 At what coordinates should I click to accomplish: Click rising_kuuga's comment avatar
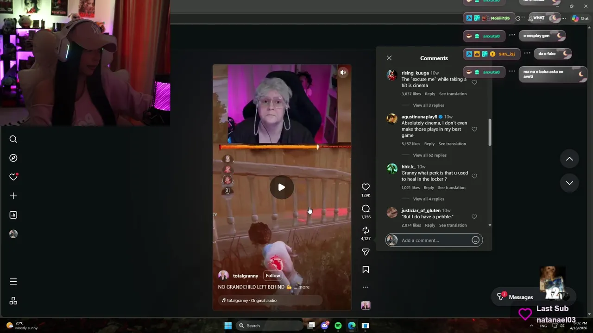(392, 75)
